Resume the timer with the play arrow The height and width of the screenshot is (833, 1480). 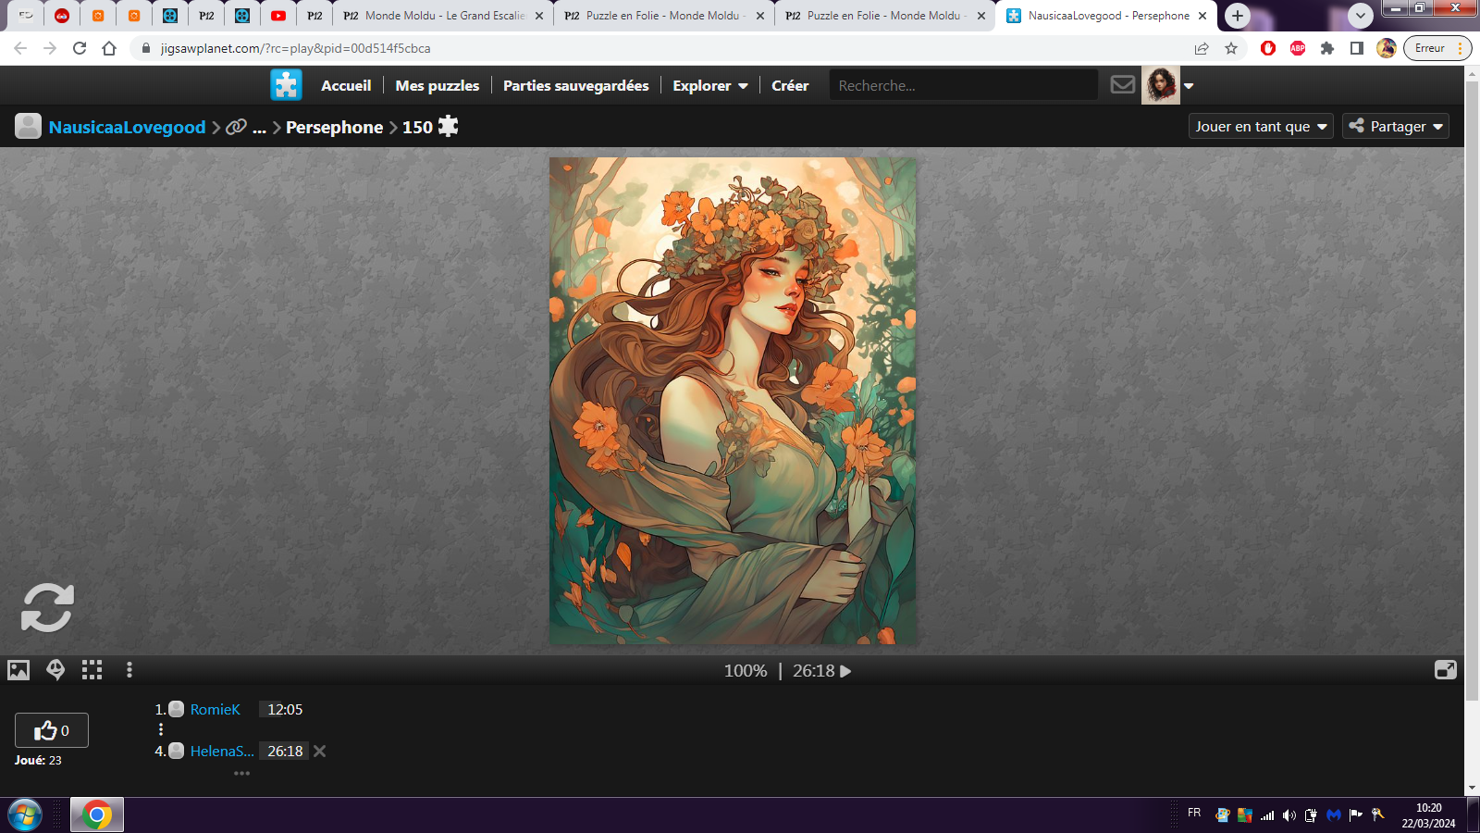(x=845, y=671)
